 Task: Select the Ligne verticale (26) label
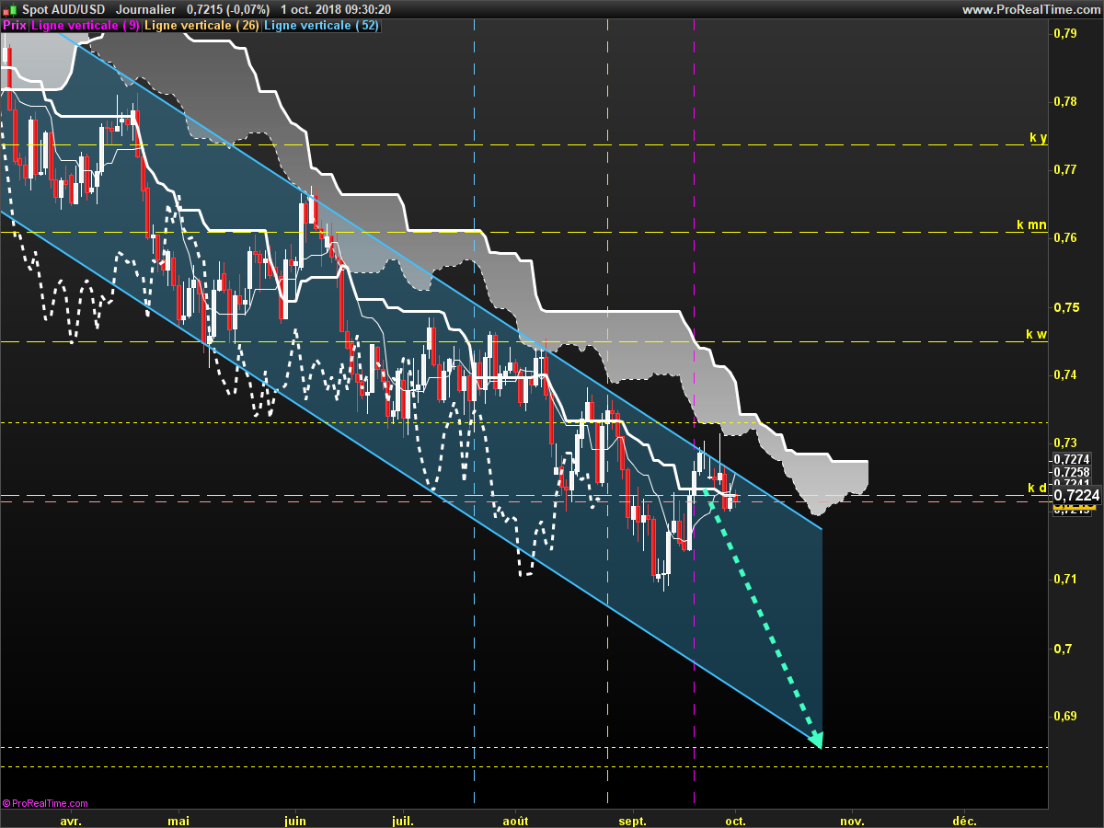pyautogui.click(x=201, y=26)
